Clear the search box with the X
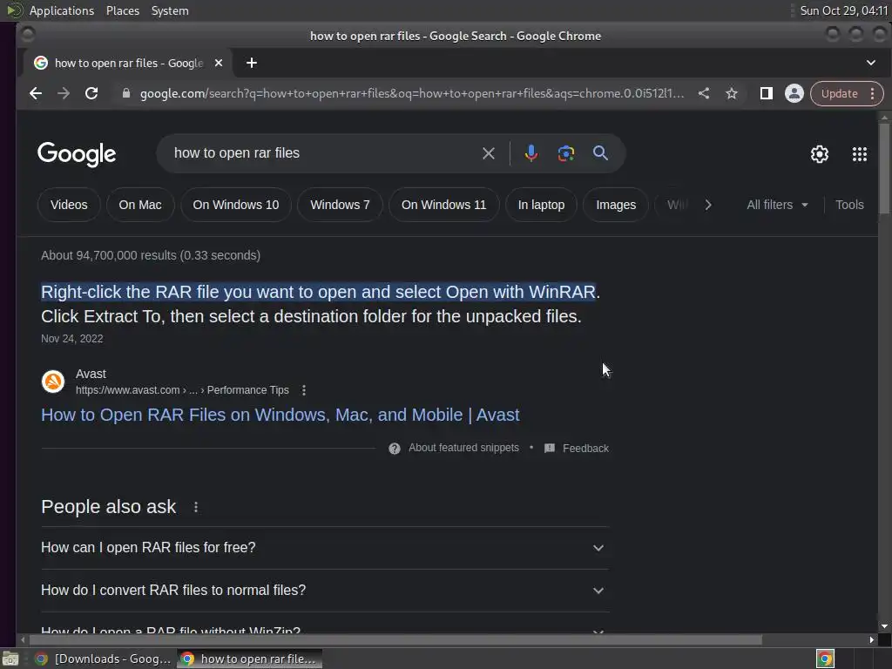Viewport: 892px width, 669px height. (x=488, y=153)
